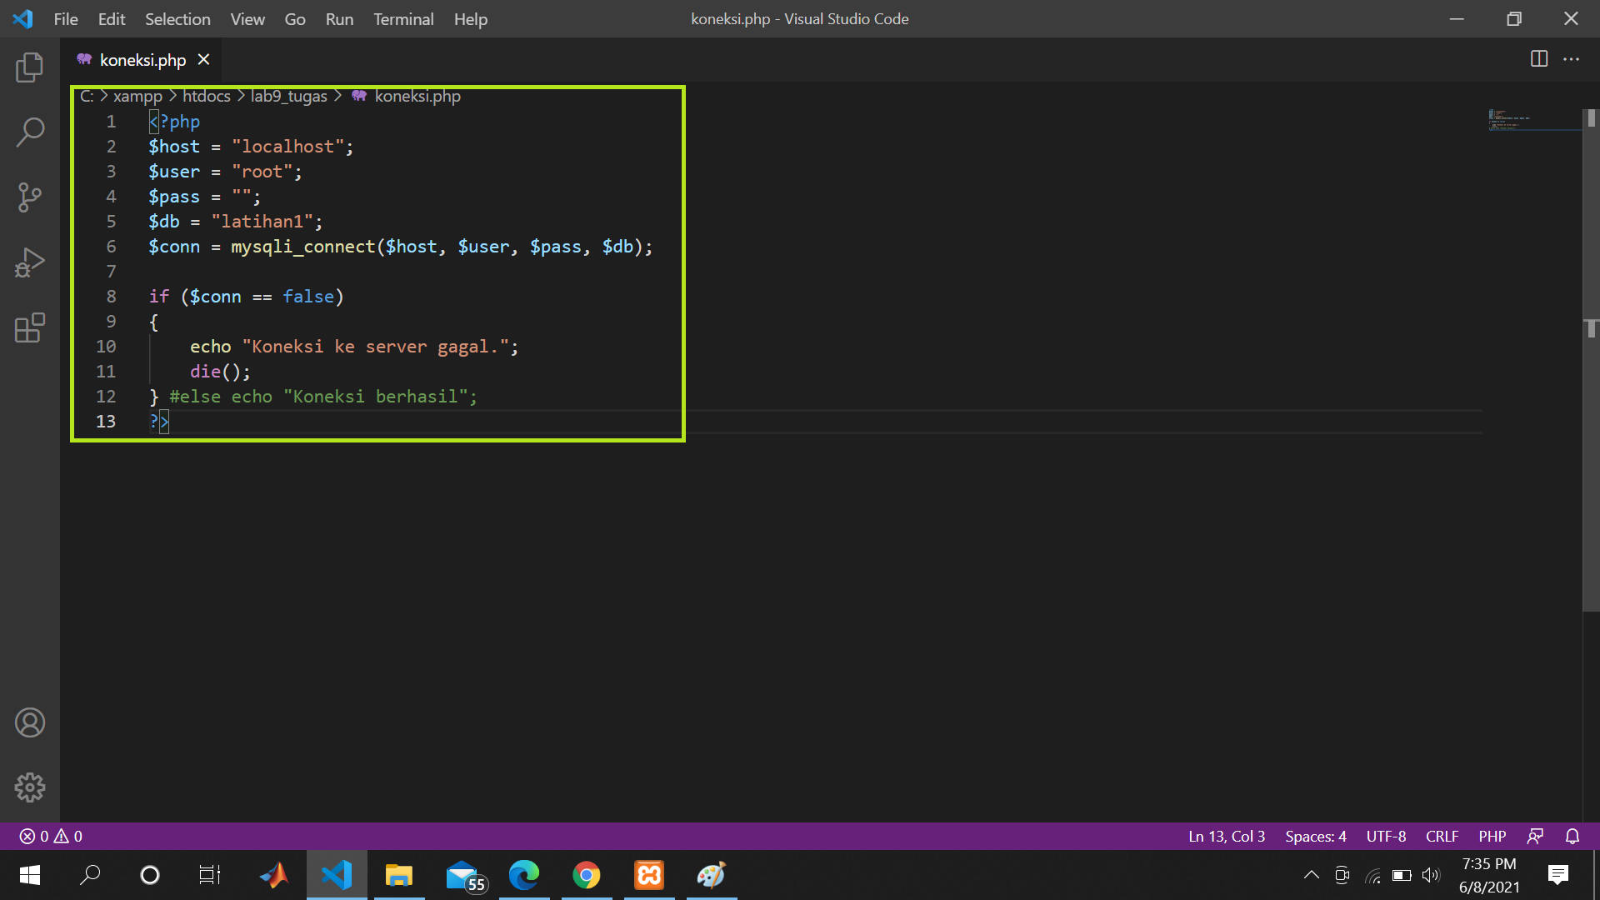Click the "latihan1" database string
Screen dimensions: 1600x900
262,222
